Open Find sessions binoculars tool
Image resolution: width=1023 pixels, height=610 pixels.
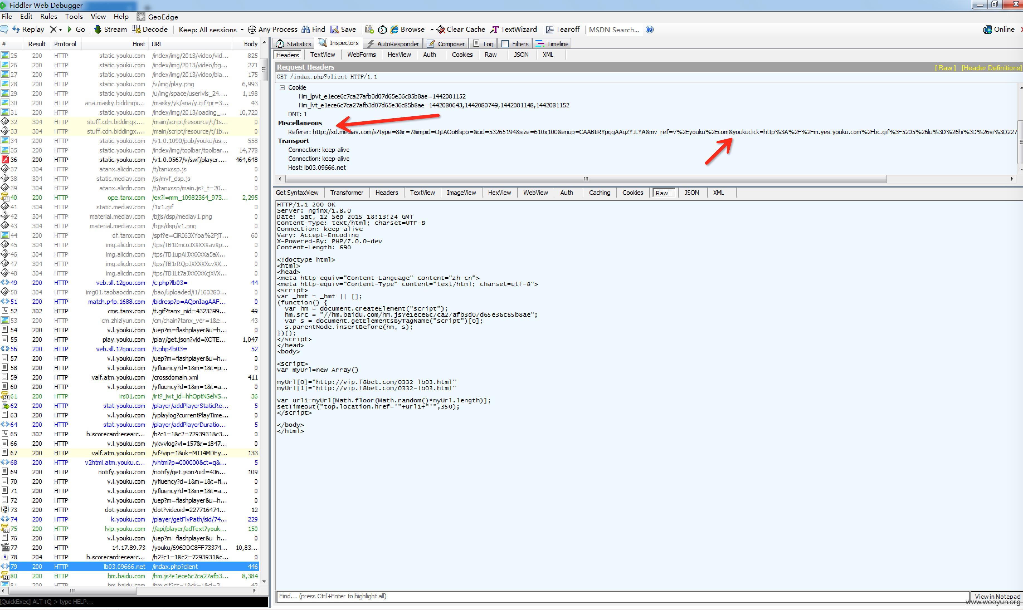[x=313, y=29]
